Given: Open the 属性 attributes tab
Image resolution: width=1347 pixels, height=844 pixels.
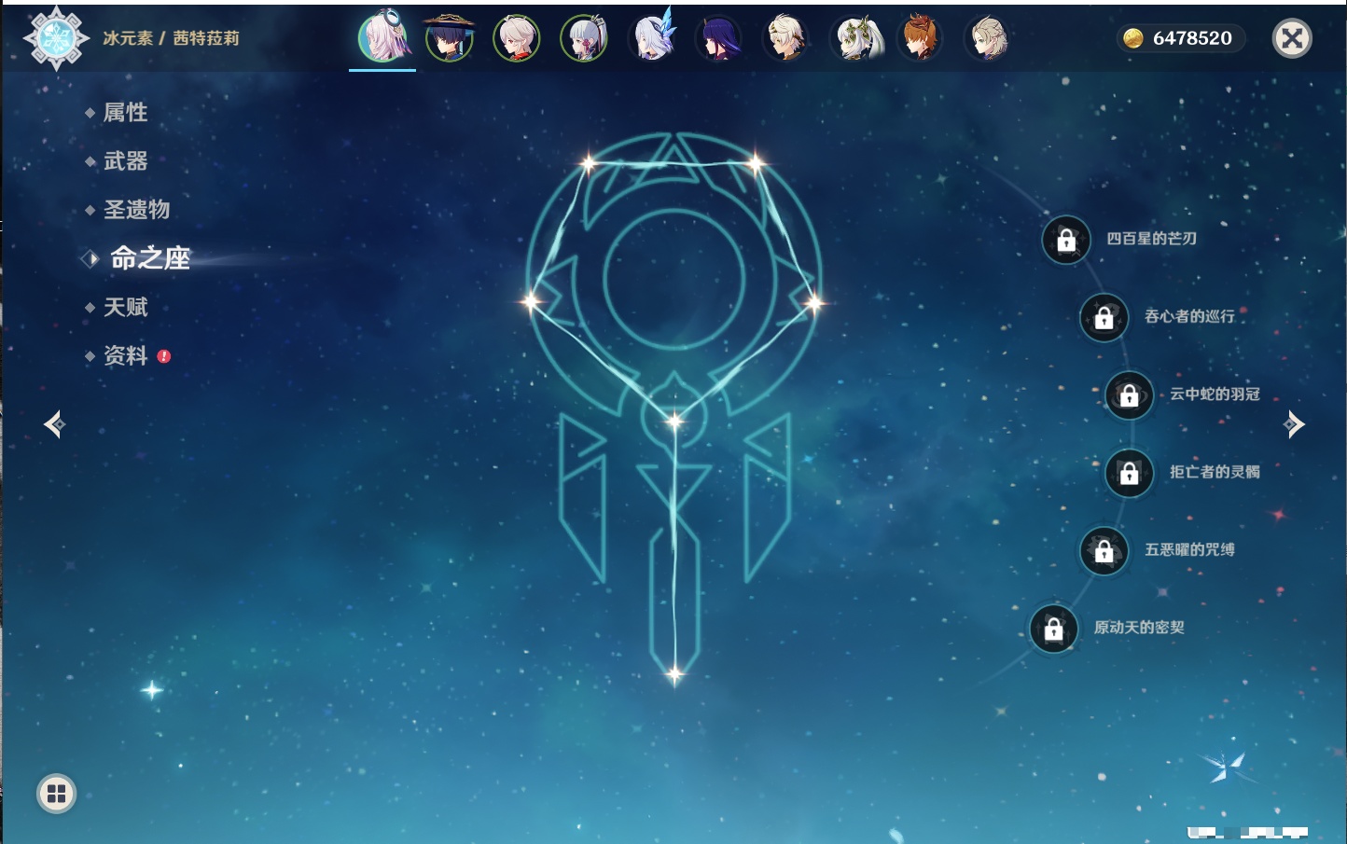Looking at the screenshot, I should pos(125,113).
